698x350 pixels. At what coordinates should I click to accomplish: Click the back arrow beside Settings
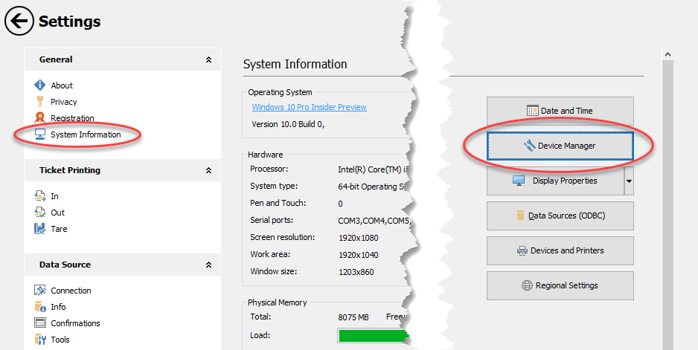pyautogui.click(x=19, y=21)
